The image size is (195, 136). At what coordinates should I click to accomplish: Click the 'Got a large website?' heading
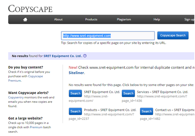26,118
